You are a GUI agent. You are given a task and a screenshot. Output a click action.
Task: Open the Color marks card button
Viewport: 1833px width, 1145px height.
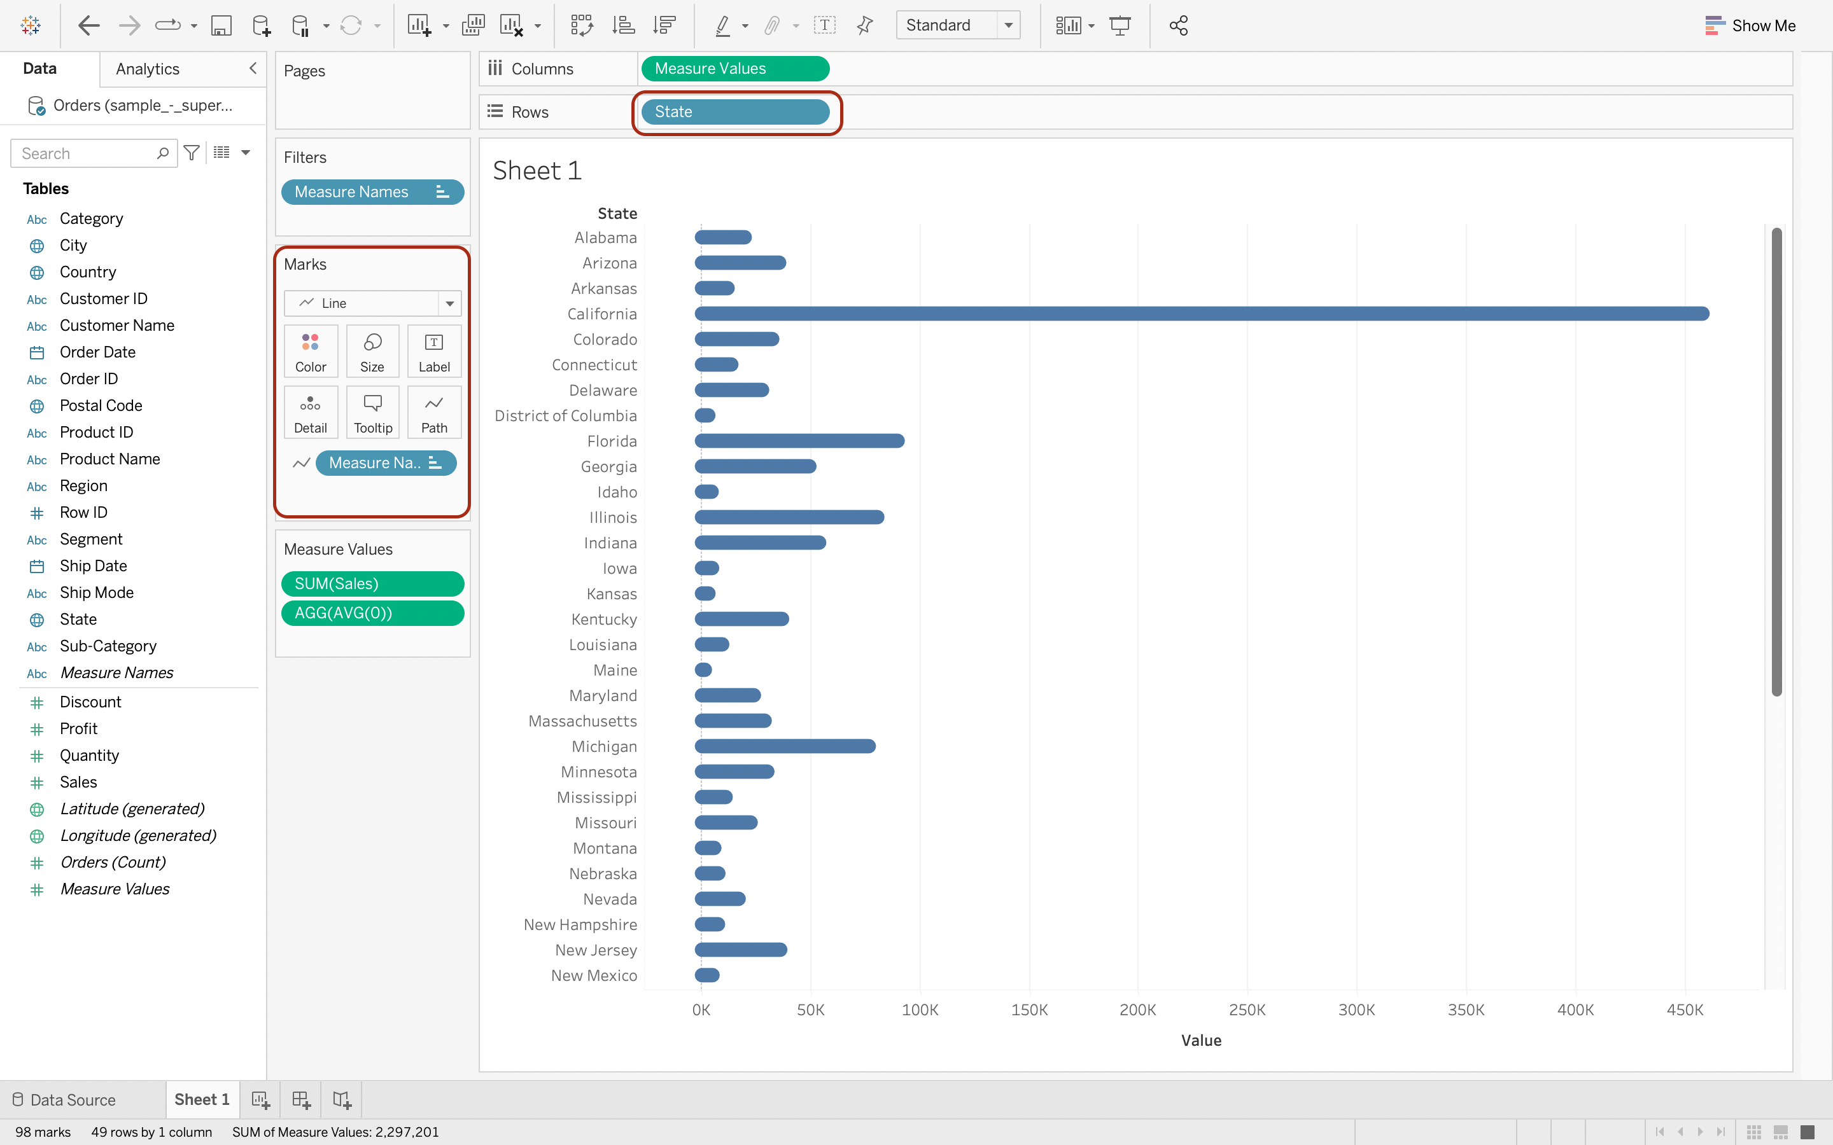(x=311, y=351)
